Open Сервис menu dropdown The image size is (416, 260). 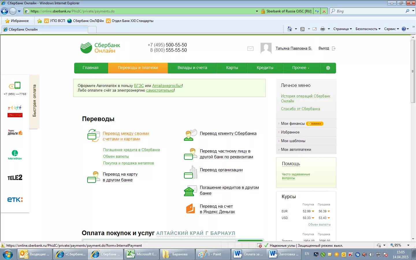(x=391, y=29)
